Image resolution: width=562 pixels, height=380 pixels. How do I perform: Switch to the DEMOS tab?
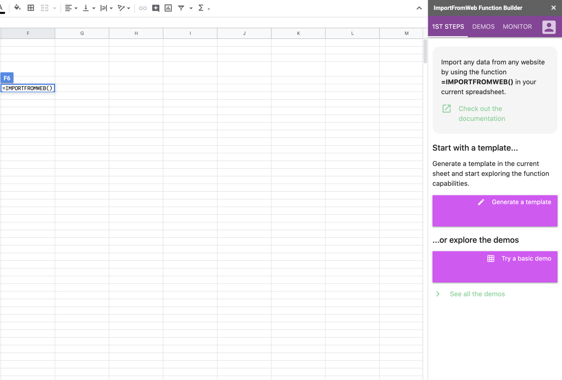pyautogui.click(x=483, y=27)
